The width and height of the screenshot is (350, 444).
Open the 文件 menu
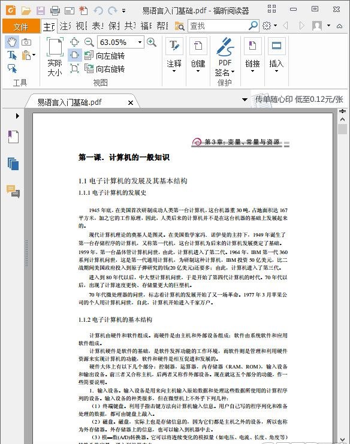21,26
